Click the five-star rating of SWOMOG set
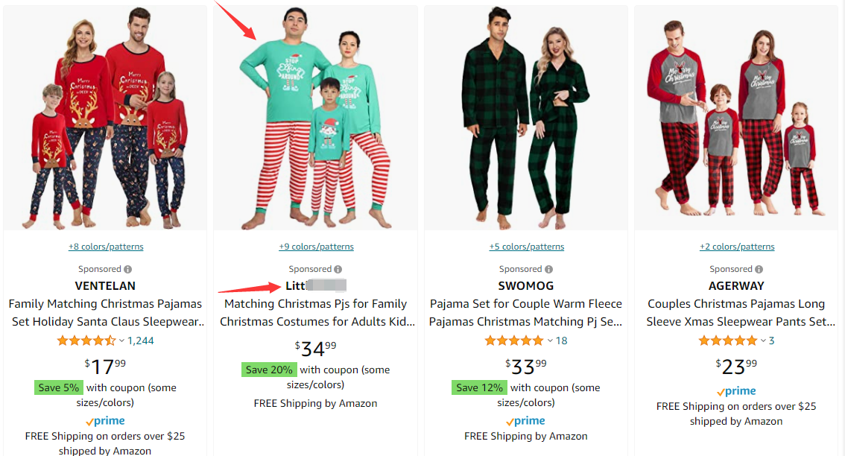Viewport: 845px width, 456px height. point(514,341)
